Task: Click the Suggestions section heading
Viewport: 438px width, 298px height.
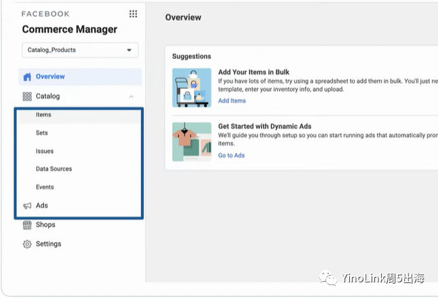Action: click(x=192, y=56)
